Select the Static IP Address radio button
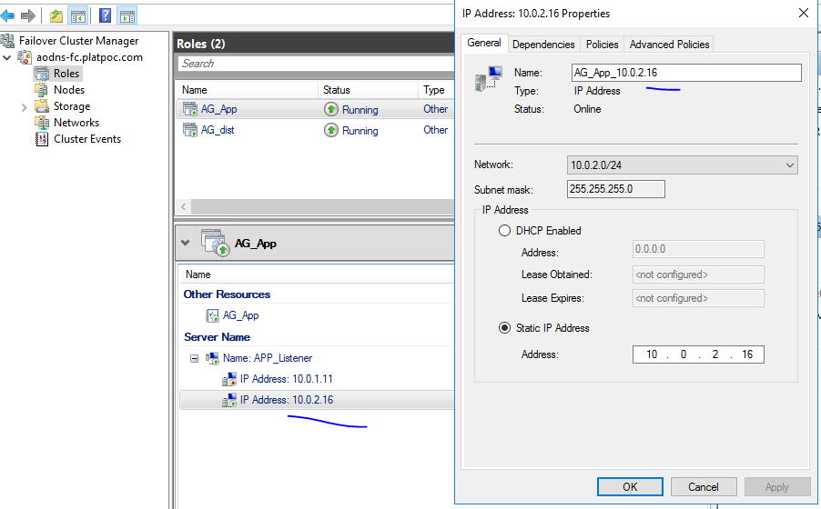 click(x=504, y=328)
